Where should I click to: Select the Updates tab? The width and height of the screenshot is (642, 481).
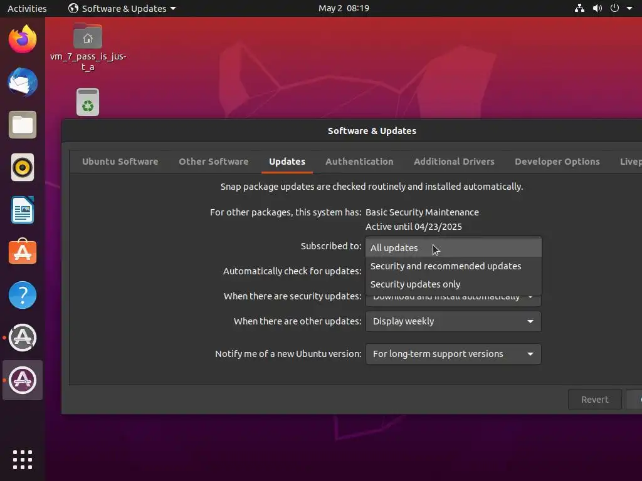click(287, 162)
